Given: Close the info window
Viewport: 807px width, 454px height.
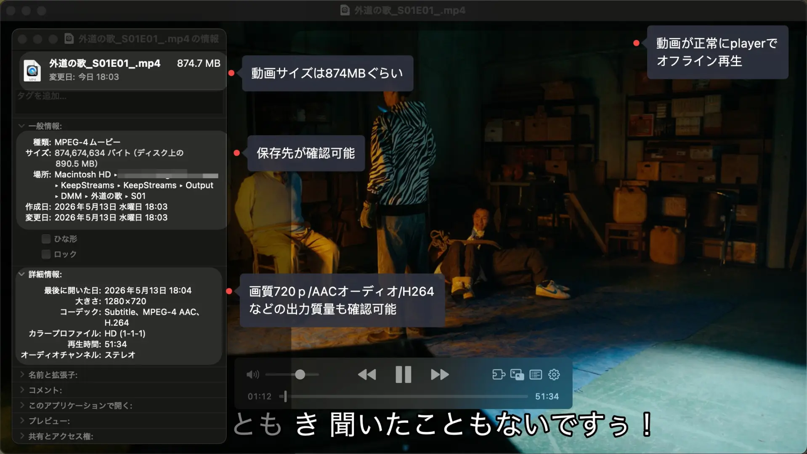Looking at the screenshot, I should click(x=22, y=39).
